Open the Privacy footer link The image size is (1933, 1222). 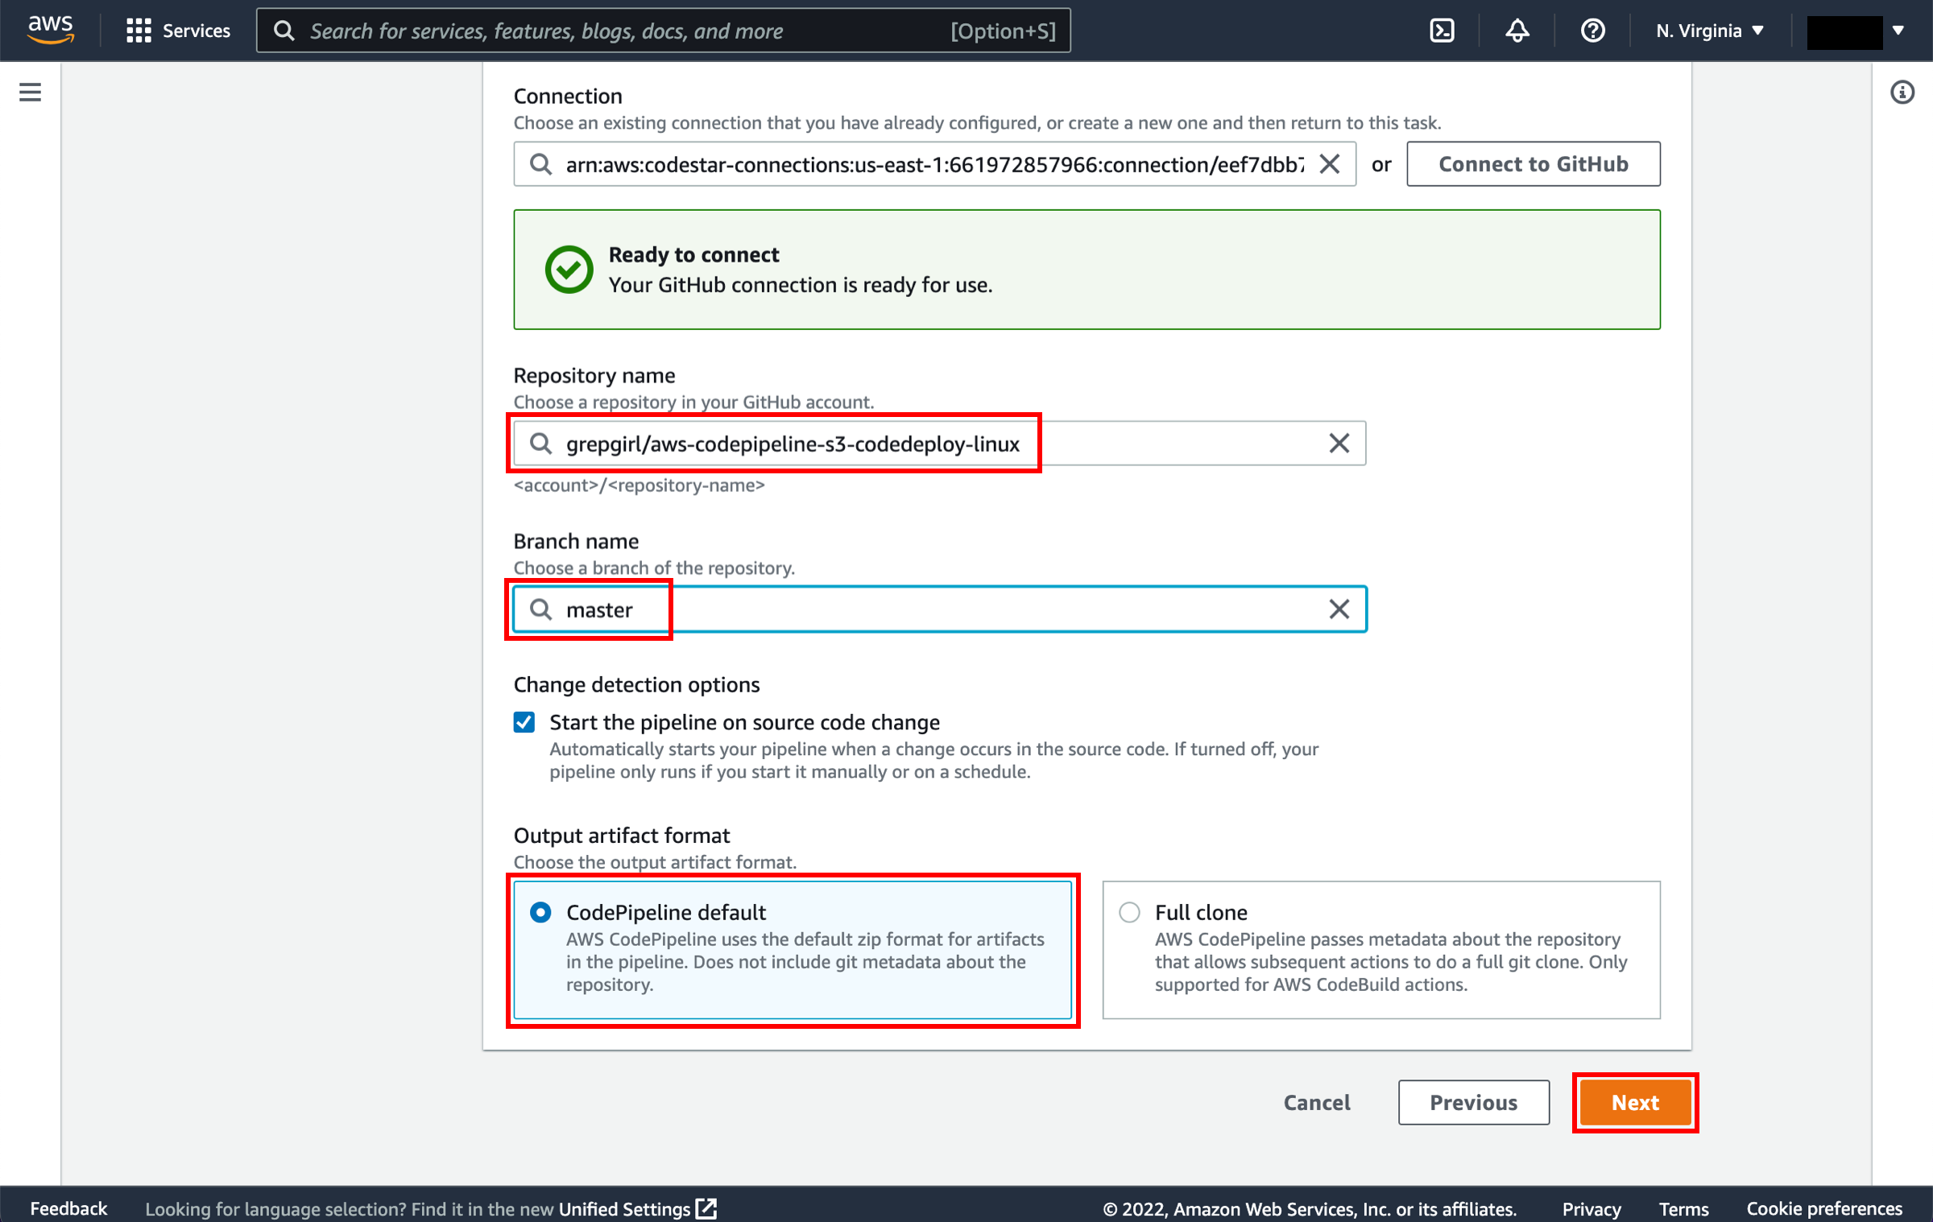click(1591, 1208)
